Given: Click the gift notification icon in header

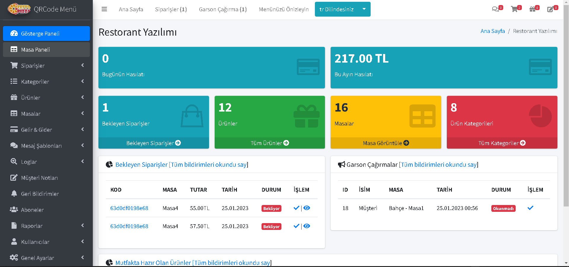Looking at the screenshot, I should tap(533, 9).
